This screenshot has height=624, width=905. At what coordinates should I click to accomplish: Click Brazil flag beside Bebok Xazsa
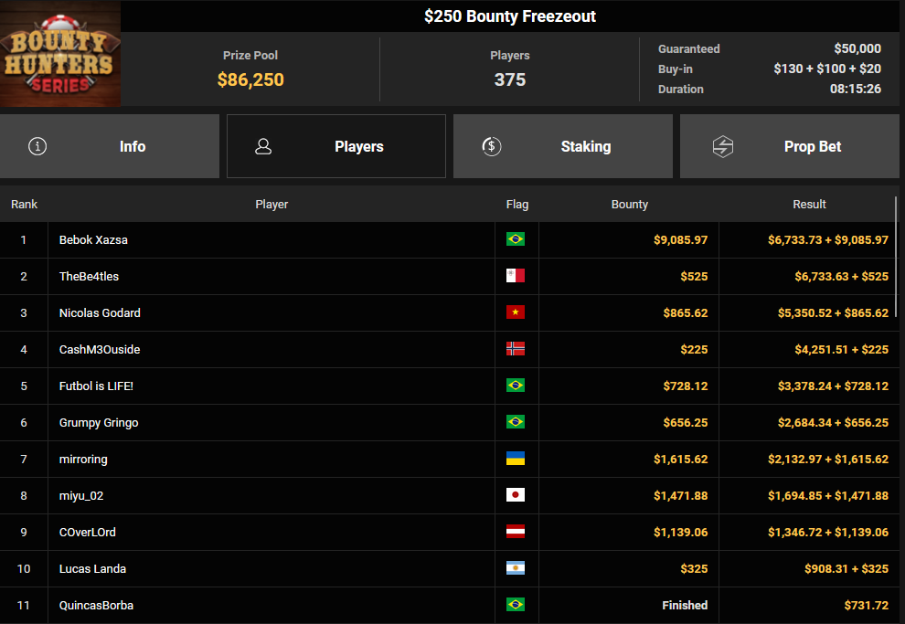click(516, 239)
